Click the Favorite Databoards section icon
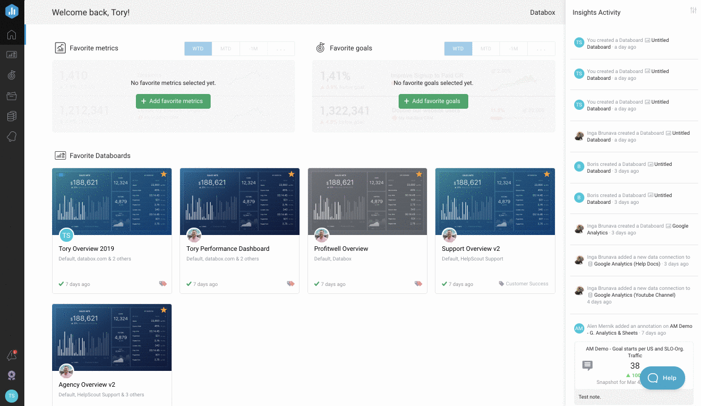The height and width of the screenshot is (406, 701). pyautogui.click(x=60, y=155)
